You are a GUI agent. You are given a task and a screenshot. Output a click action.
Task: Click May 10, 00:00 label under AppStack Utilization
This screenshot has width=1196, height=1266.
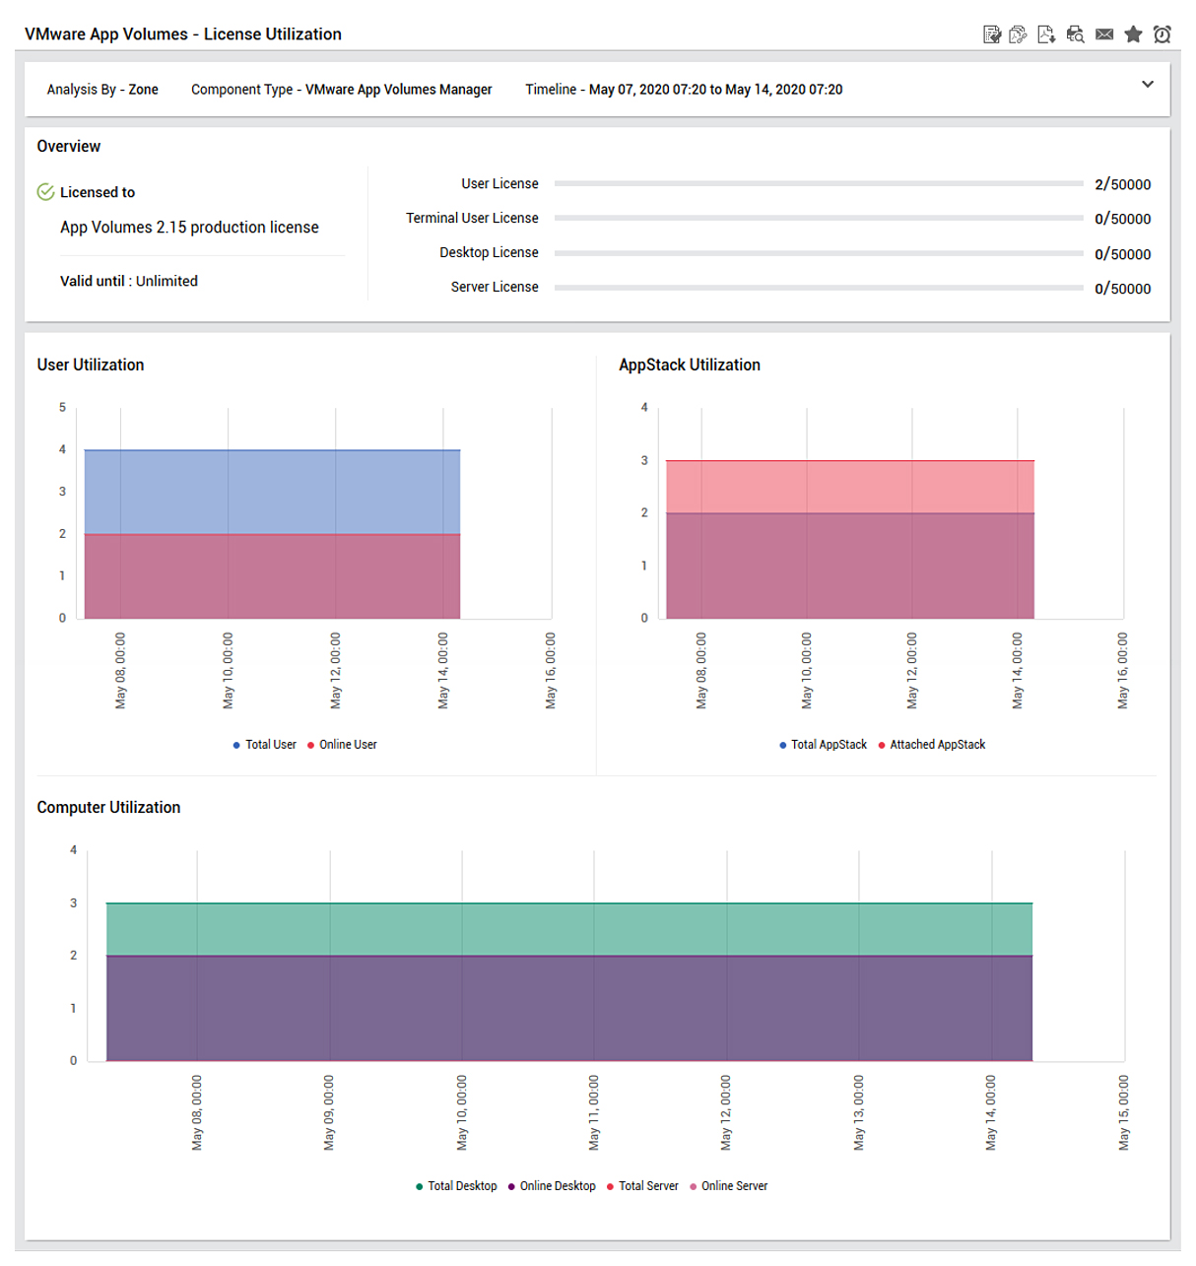(x=807, y=671)
